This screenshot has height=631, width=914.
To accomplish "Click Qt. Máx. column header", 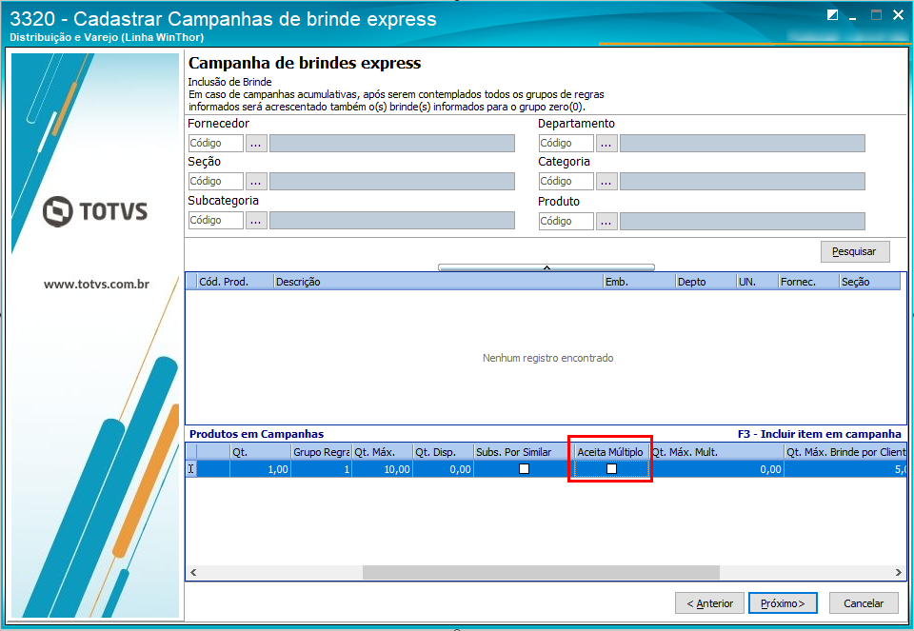I will point(383,452).
